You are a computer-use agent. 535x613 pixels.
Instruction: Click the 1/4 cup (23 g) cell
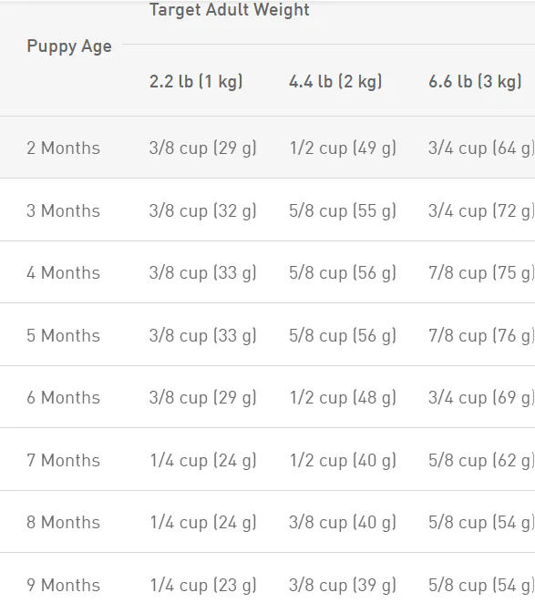pos(203,586)
